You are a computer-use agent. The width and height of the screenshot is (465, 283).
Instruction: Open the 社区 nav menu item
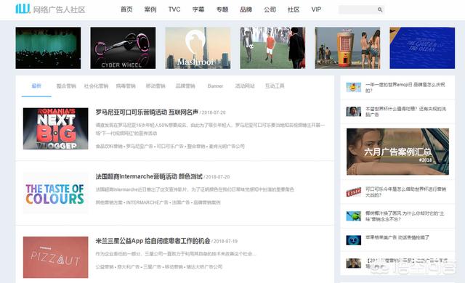pos(294,9)
